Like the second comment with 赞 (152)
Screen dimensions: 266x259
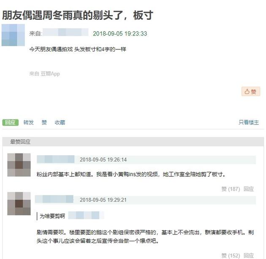(x=231, y=256)
